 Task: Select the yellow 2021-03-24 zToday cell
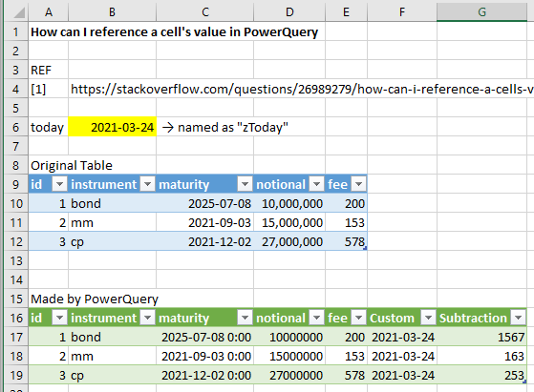pos(113,127)
